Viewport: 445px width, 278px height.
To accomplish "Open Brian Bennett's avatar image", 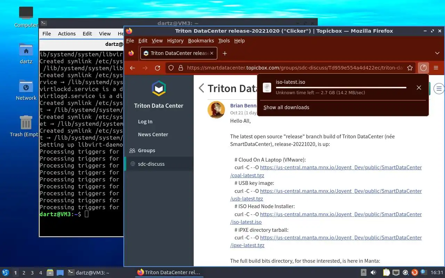I will 216,110.
